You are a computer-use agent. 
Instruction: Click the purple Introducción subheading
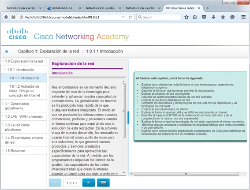point(62,73)
